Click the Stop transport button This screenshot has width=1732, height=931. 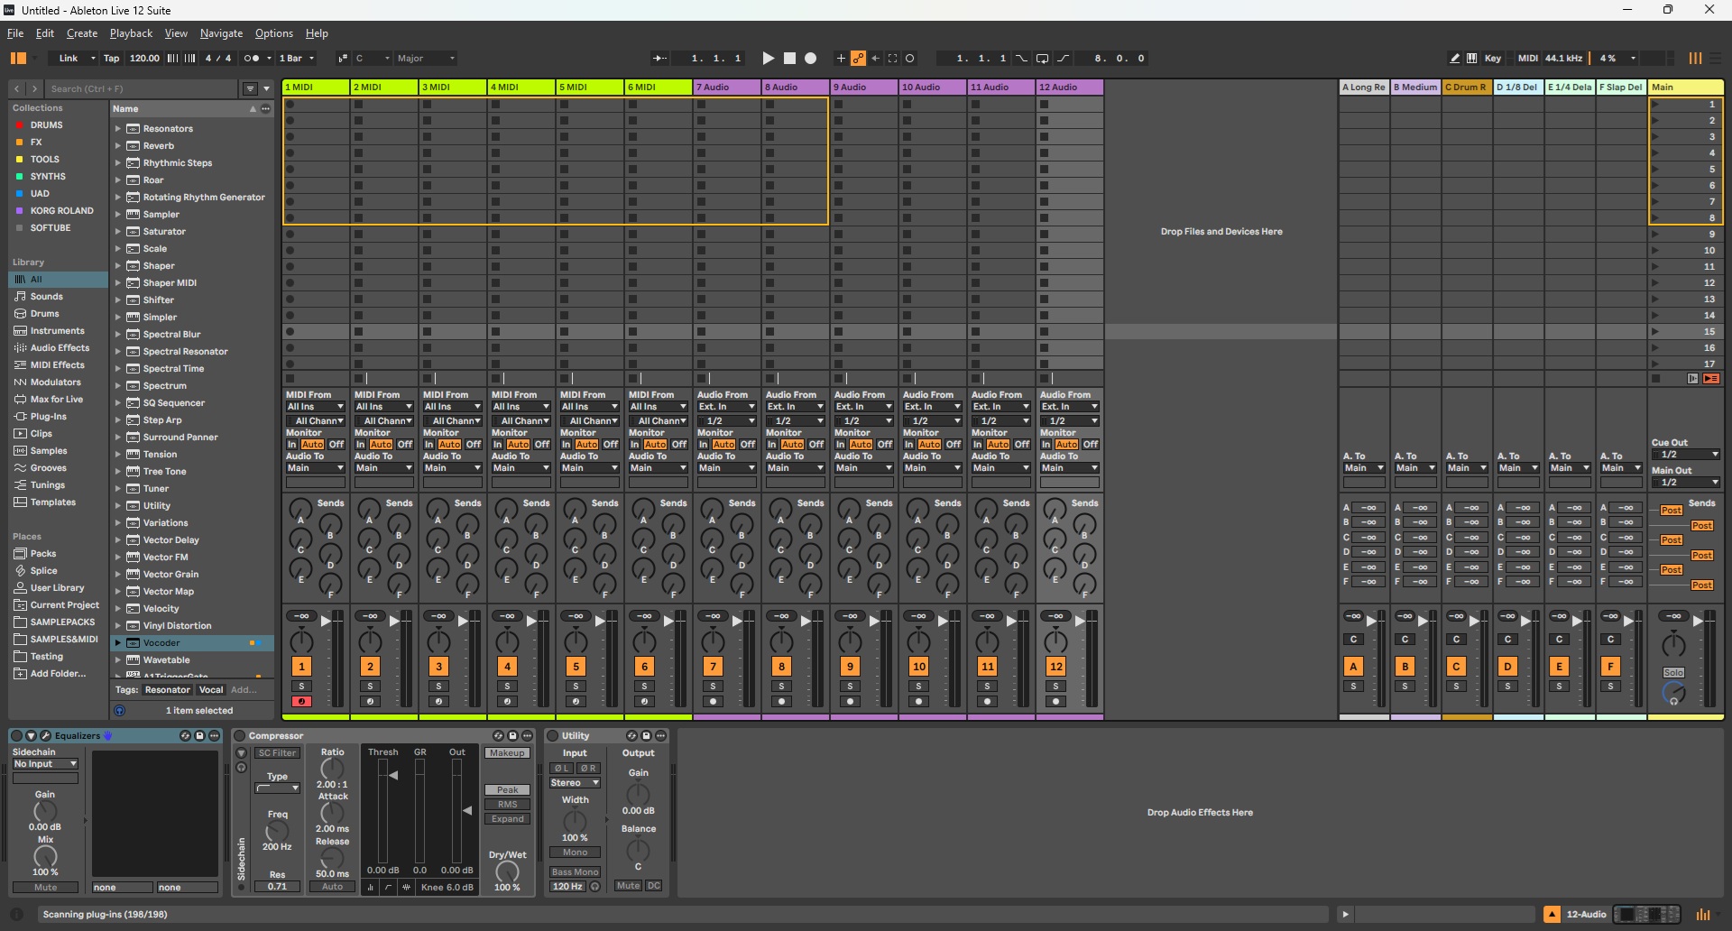(x=789, y=58)
